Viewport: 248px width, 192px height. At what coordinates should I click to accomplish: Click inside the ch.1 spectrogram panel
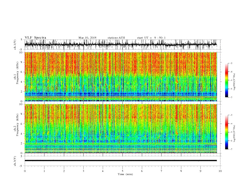coord(121,77)
